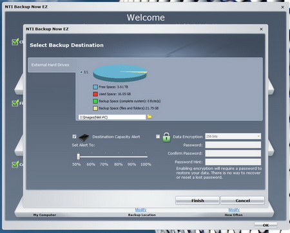Open the 256 bits encryption dropdown
This screenshot has height=233, width=290.
coord(233,136)
